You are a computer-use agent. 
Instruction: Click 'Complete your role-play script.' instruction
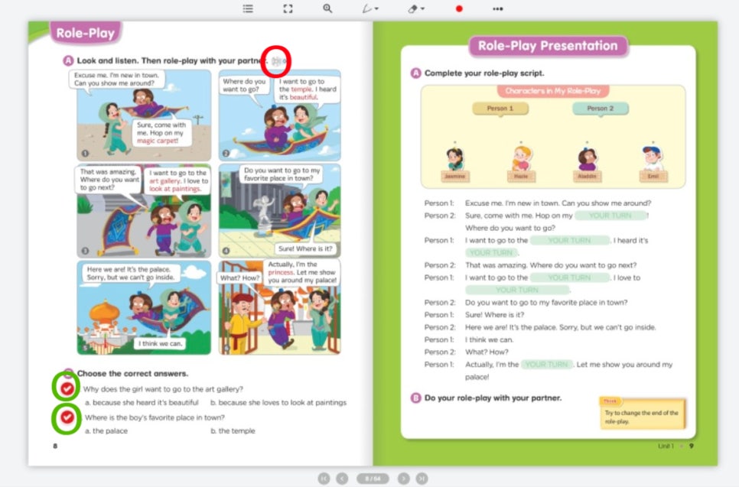point(484,73)
